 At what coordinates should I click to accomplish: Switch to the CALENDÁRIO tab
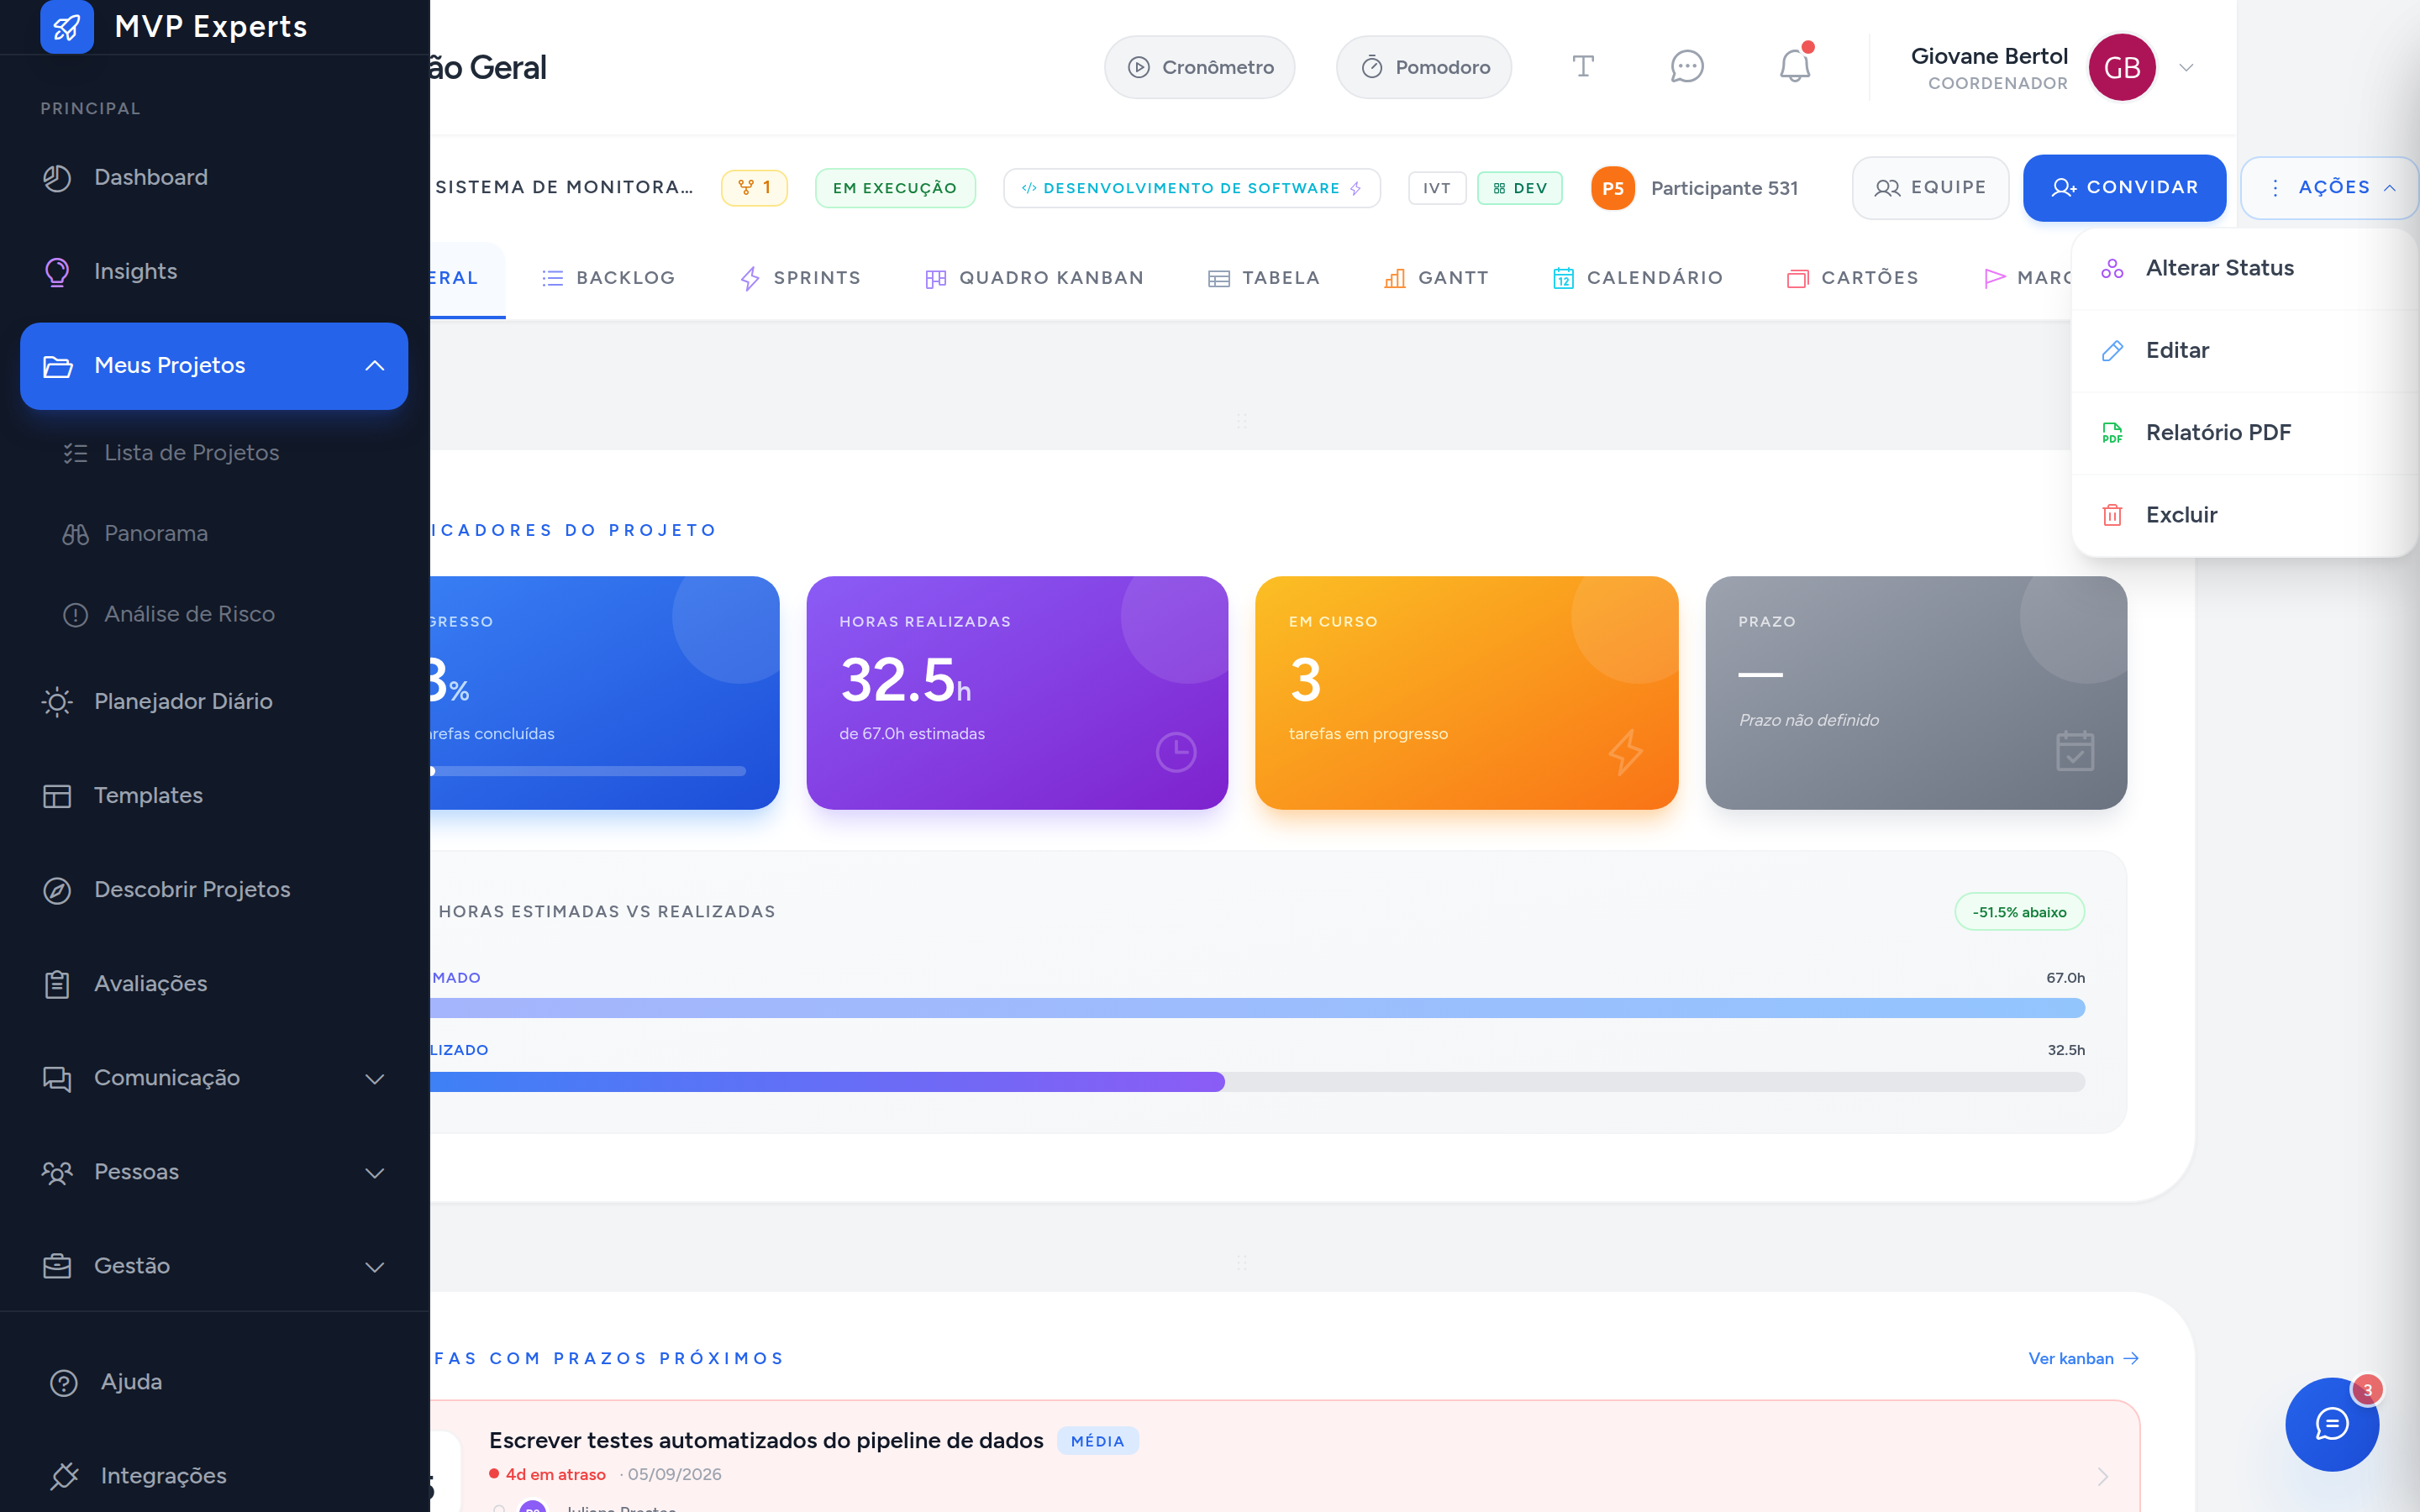click(1637, 278)
